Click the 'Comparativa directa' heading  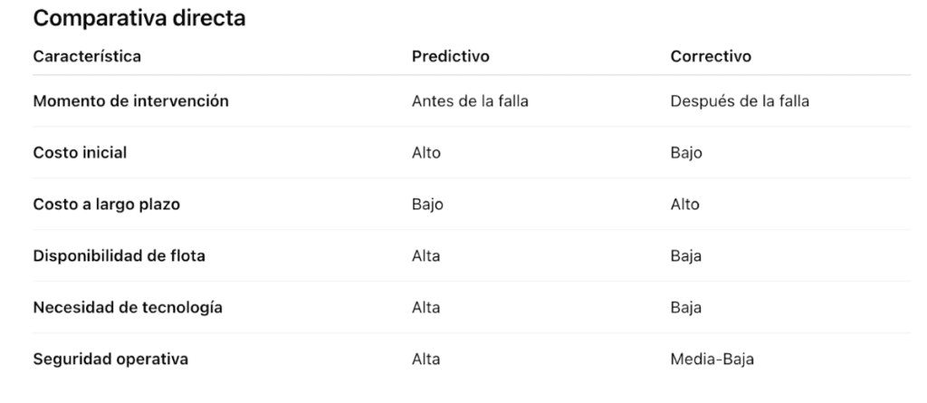139,18
